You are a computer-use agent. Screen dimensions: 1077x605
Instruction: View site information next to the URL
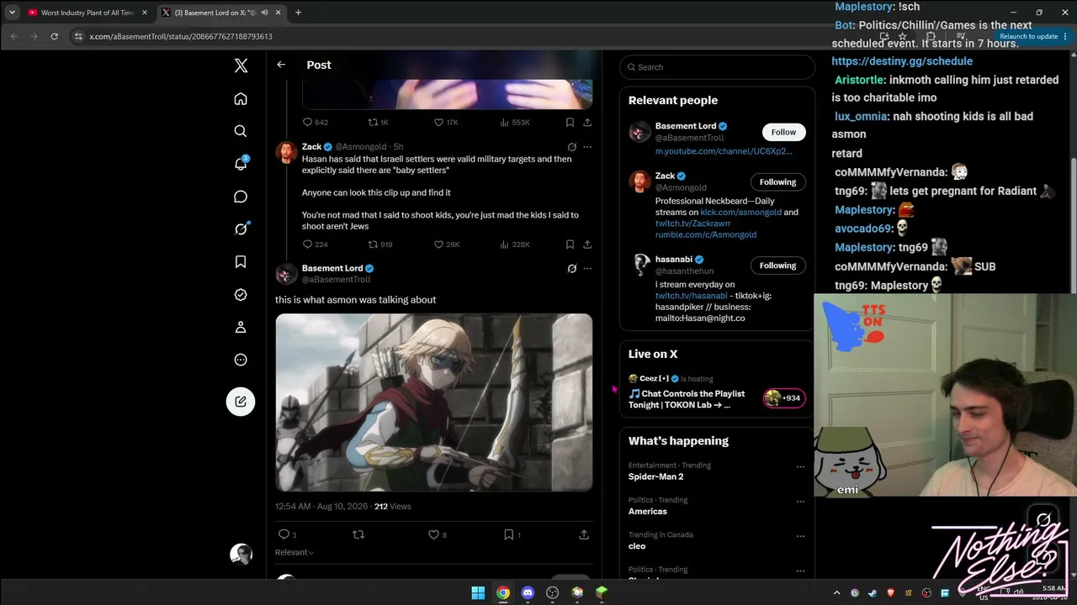(x=78, y=36)
